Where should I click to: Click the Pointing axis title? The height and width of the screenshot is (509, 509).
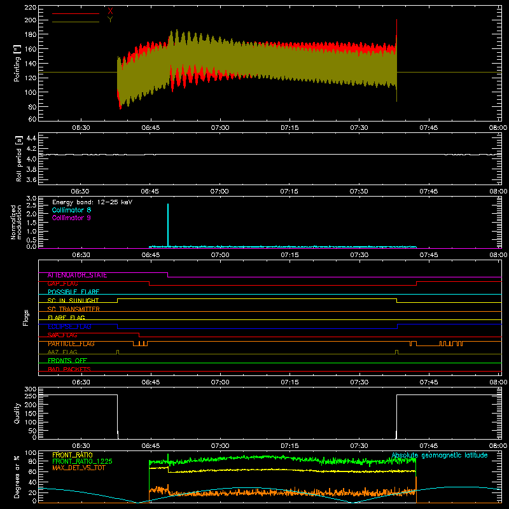coord(17,63)
